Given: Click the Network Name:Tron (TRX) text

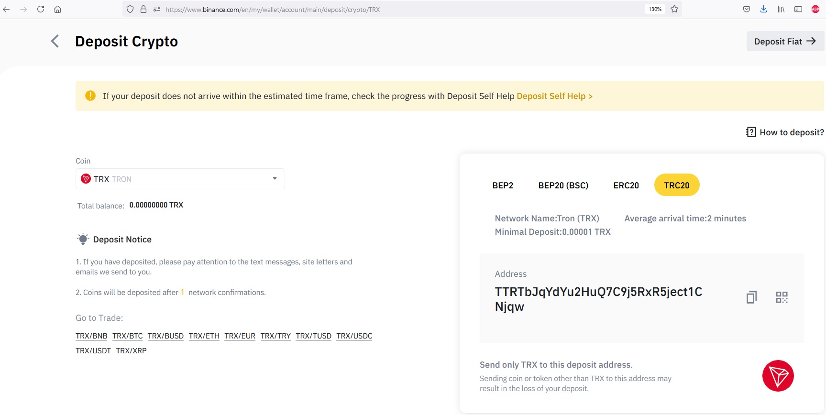Looking at the screenshot, I should click(547, 218).
